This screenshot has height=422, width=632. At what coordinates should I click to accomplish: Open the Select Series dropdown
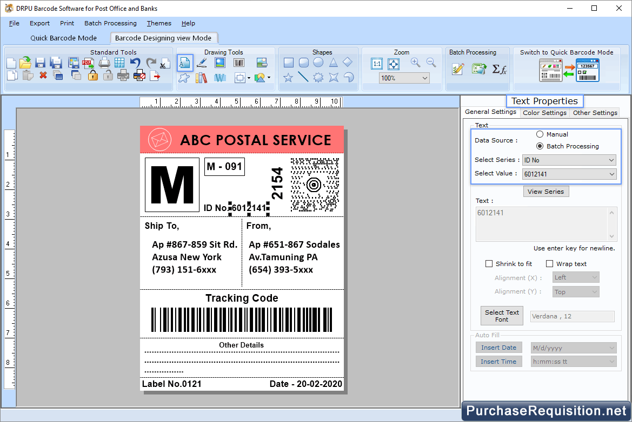coord(569,160)
